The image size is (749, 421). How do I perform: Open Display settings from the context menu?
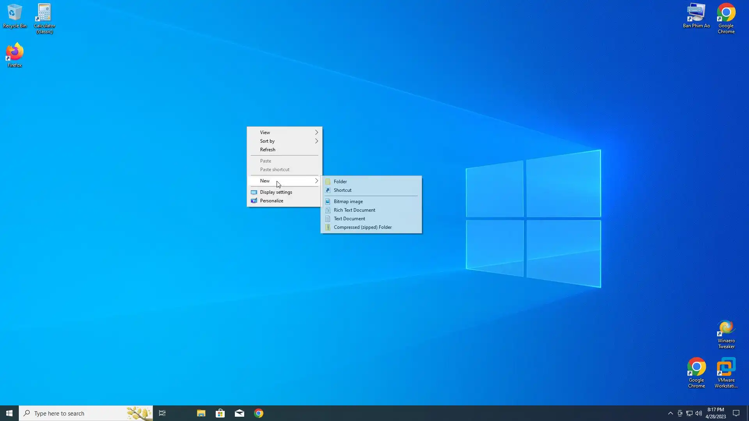(x=276, y=192)
